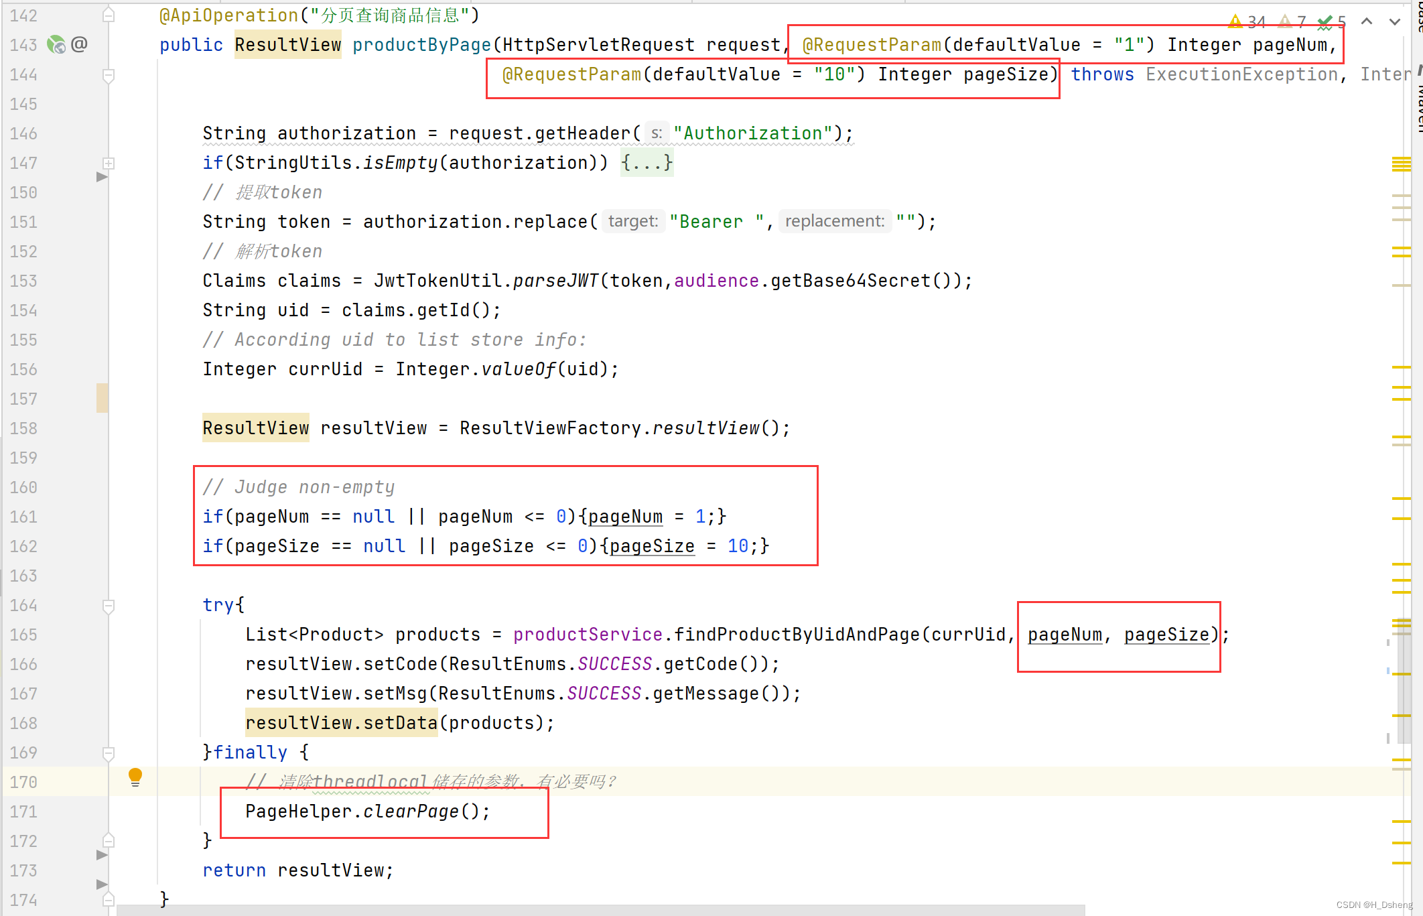Click the typo check count showing 5
Viewport: 1423px width, 916px height.
[x=1331, y=22]
